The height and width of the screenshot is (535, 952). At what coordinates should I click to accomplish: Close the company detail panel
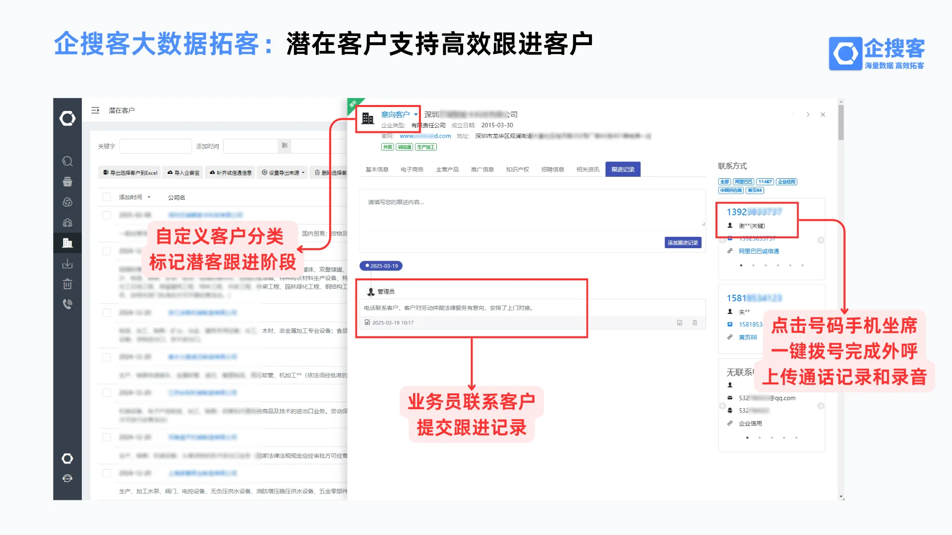(823, 114)
